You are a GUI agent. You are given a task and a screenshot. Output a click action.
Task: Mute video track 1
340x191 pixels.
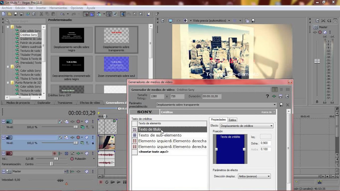pyautogui.click(x=87, y=121)
